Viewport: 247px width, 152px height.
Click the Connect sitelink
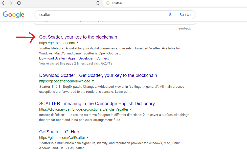pyautogui.click(x=103, y=58)
